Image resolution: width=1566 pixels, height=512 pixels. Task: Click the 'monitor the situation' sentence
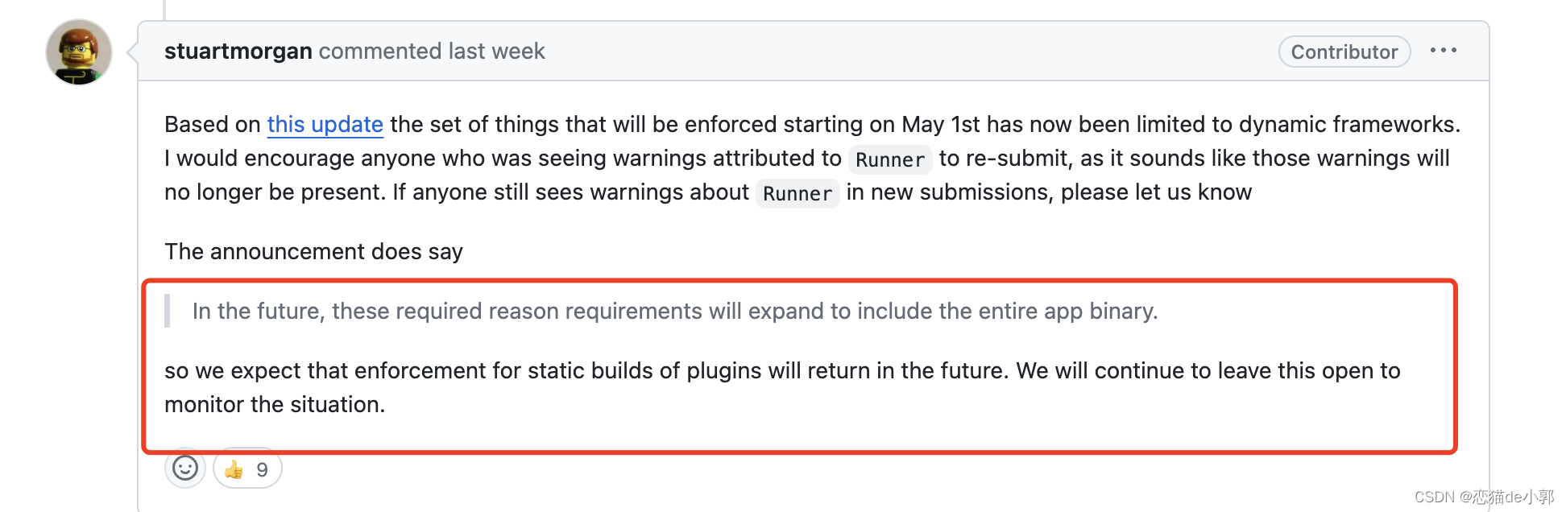[x=275, y=404]
